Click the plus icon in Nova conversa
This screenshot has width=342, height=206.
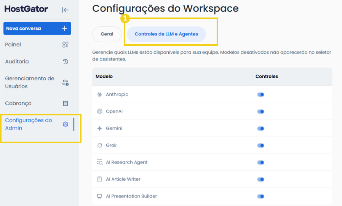click(x=64, y=28)
